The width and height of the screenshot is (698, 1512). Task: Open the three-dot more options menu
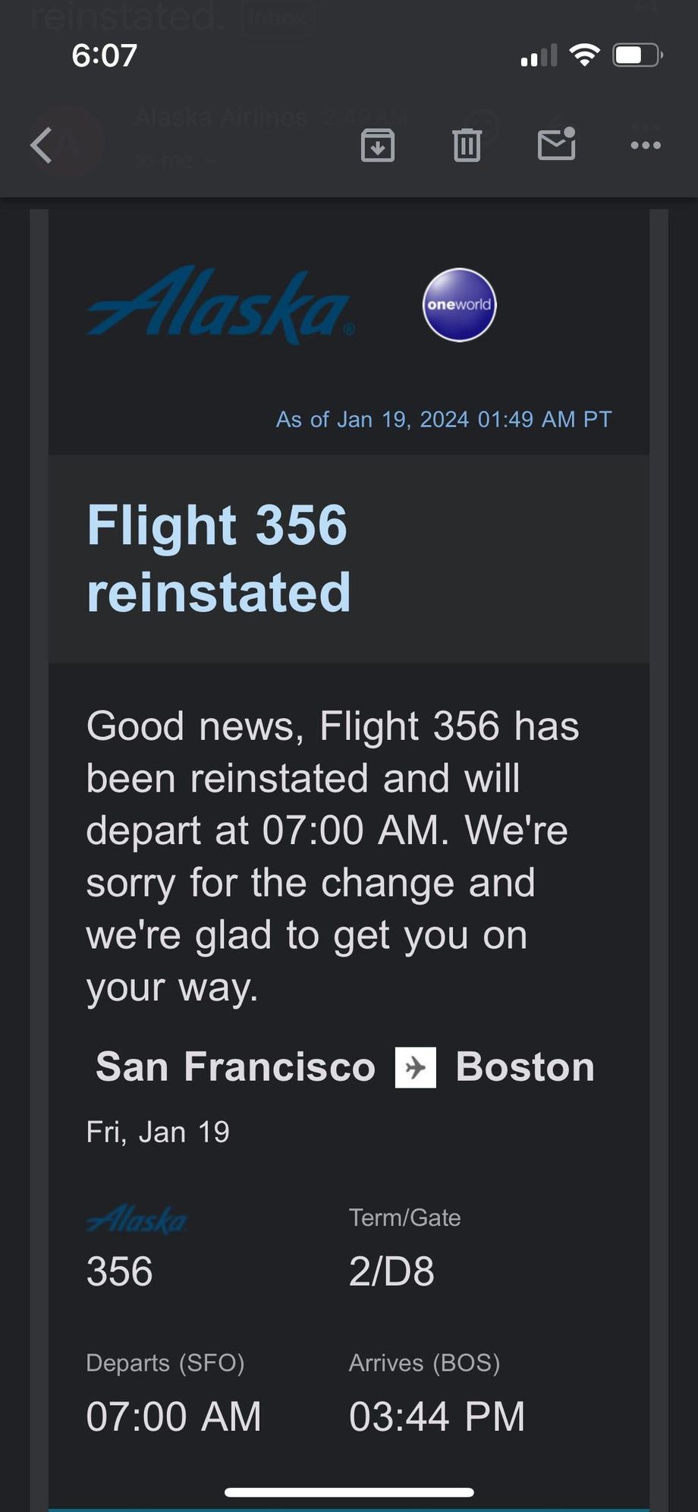pyautogui.click(x=646, y=145)
